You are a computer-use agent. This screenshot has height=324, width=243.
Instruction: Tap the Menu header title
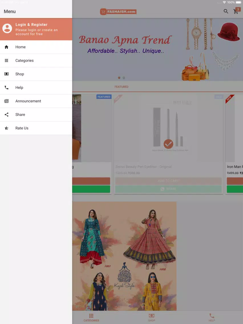(10, 11)
